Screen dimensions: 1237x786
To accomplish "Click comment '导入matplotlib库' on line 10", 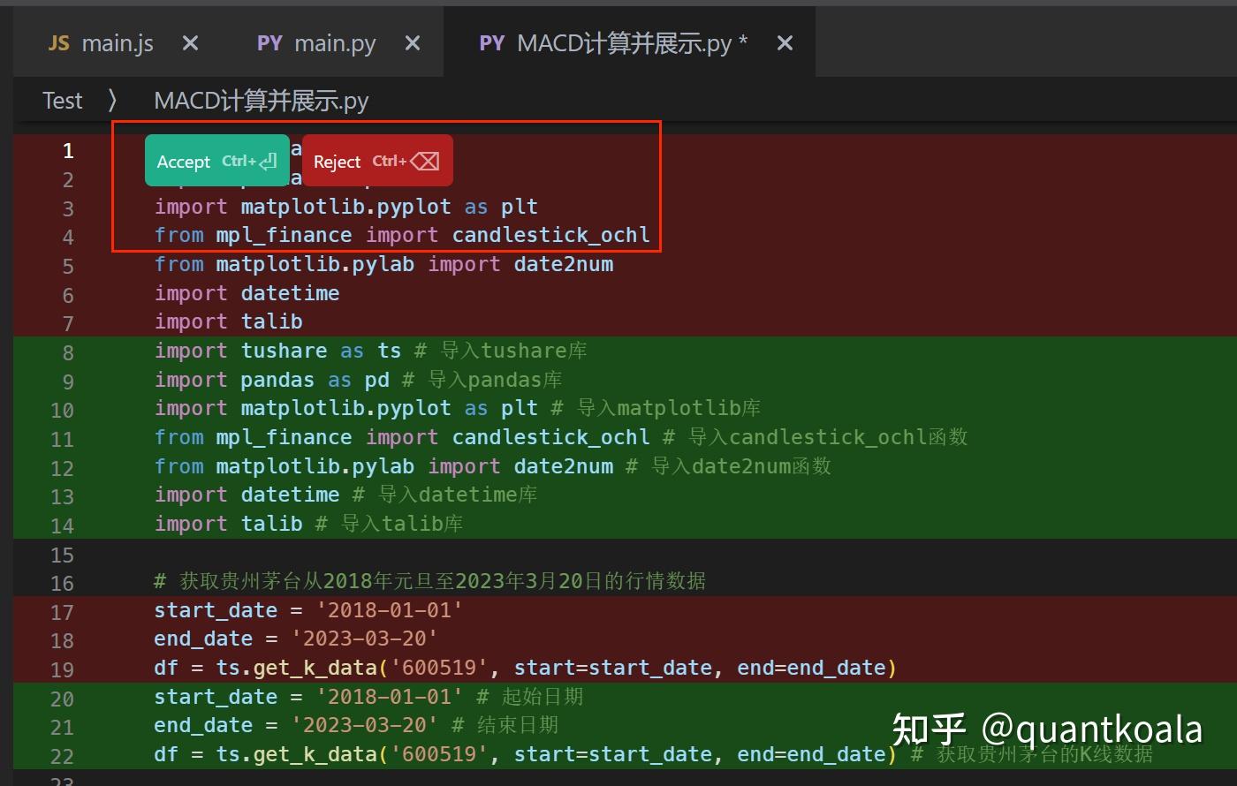I will pyautogui.click(x=669, y=408).
